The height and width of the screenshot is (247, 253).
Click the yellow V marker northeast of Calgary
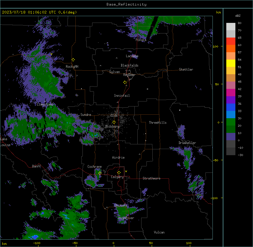126,171
